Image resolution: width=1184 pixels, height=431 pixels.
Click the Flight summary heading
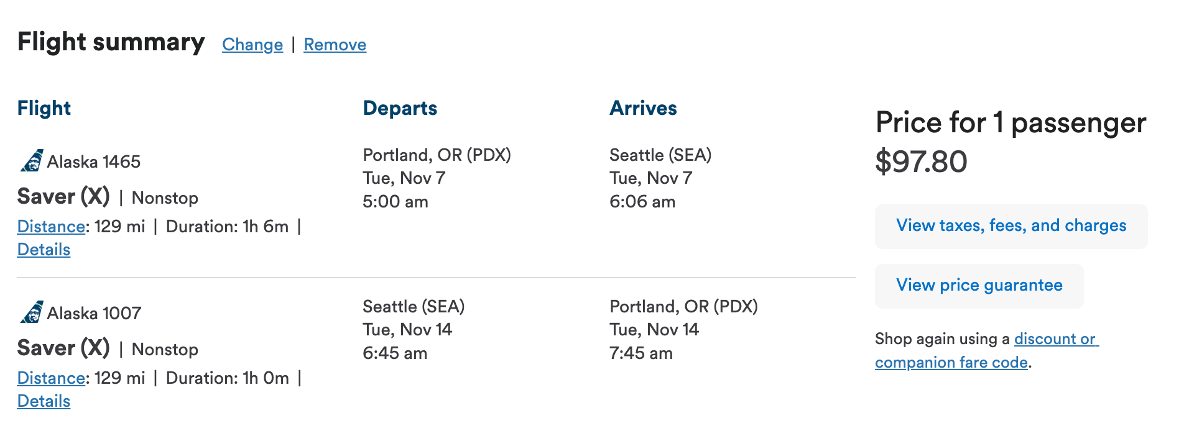(x=111, y=42)
